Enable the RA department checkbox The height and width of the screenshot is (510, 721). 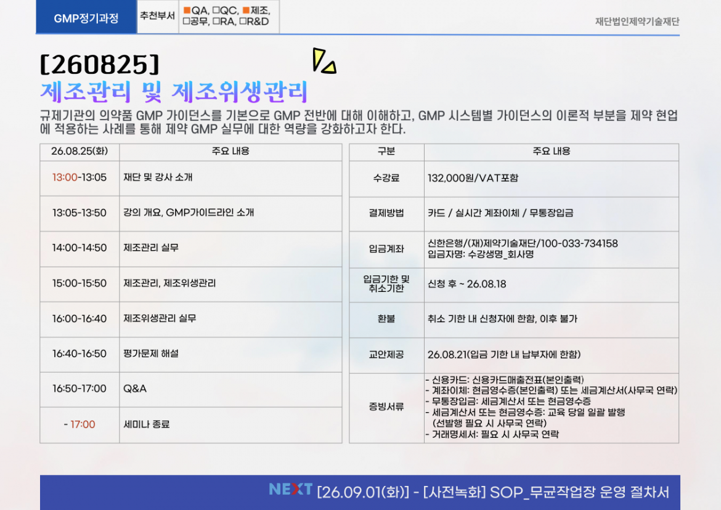point(216,22)
